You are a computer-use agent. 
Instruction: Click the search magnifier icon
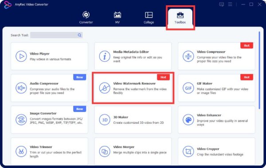point(79,35)
